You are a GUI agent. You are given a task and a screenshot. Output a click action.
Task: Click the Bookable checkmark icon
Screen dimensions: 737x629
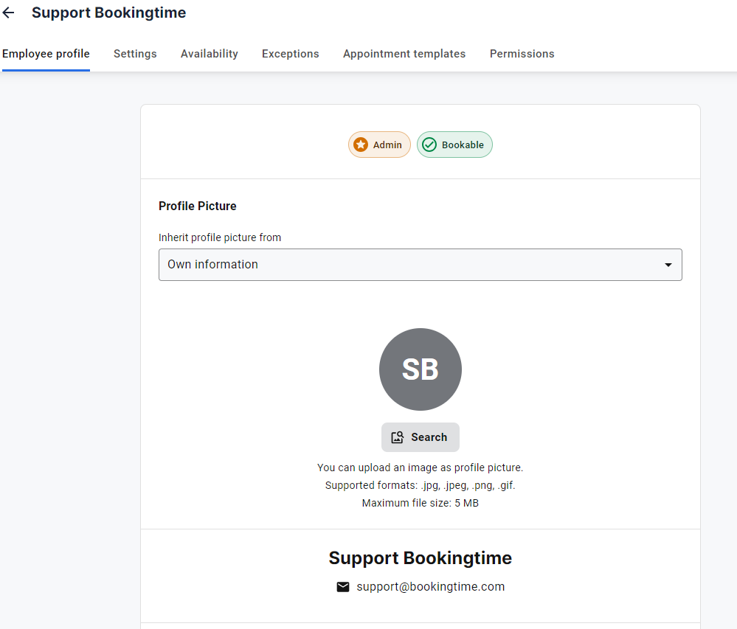point(429,145)
